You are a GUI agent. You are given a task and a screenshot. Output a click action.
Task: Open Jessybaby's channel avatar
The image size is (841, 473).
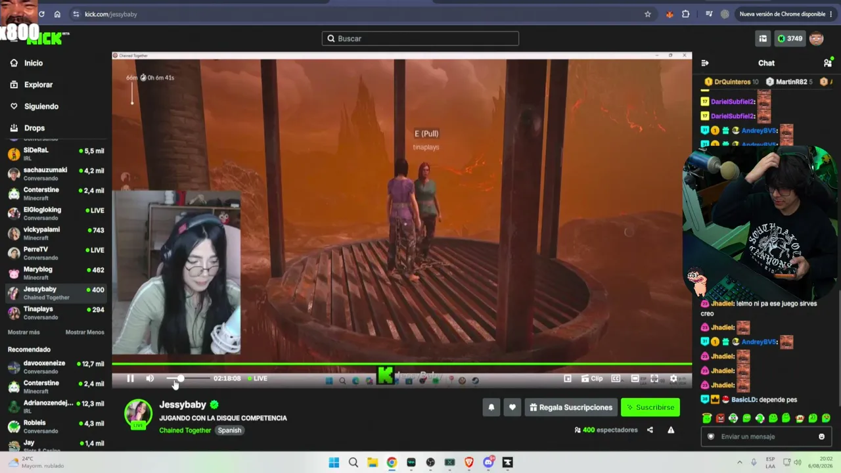point(138,414)
